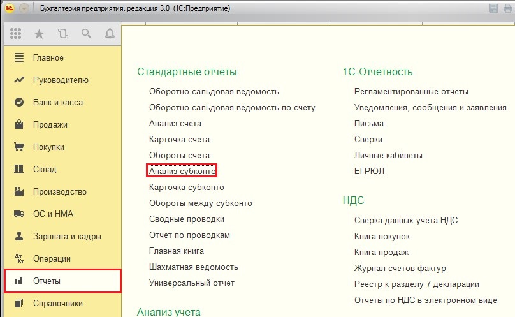
Task: Open the Продажи section
Action: 62,124
